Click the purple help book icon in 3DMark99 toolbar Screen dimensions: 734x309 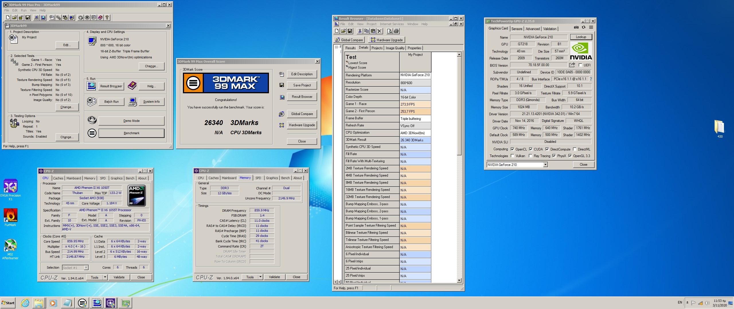(100, 18)
